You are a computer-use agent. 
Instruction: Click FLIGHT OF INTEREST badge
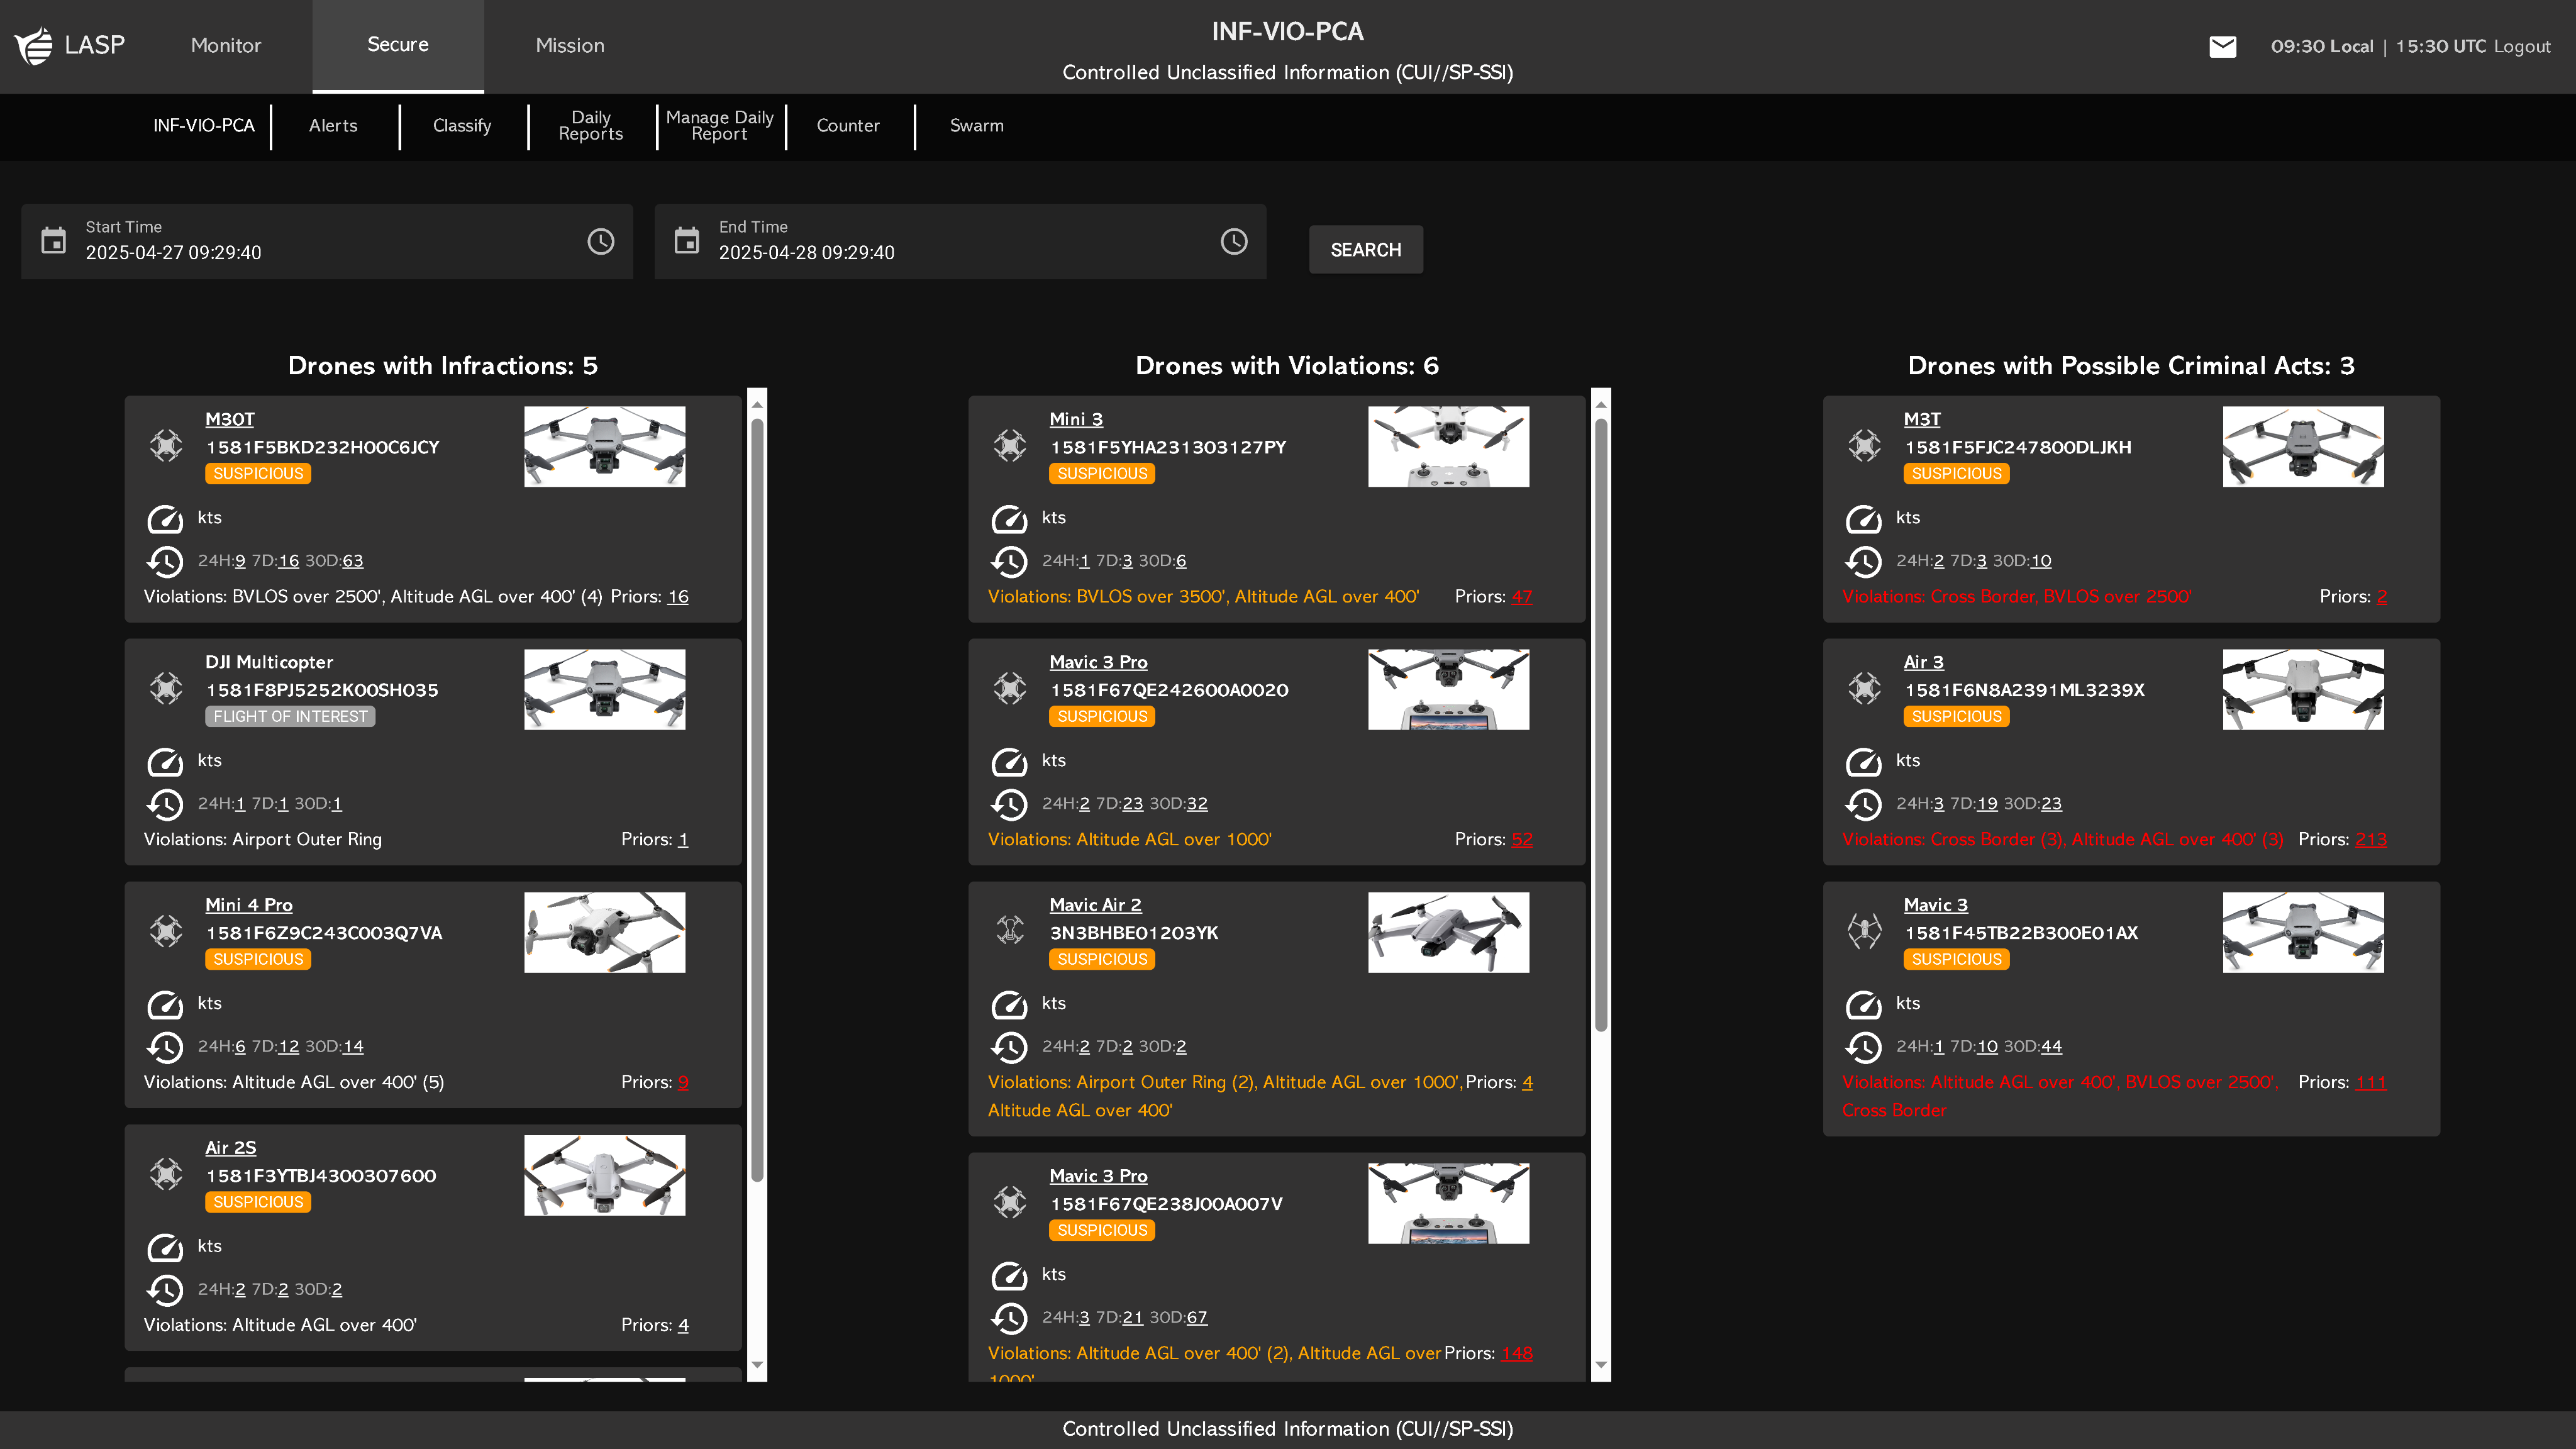click(x=290, y=717)
